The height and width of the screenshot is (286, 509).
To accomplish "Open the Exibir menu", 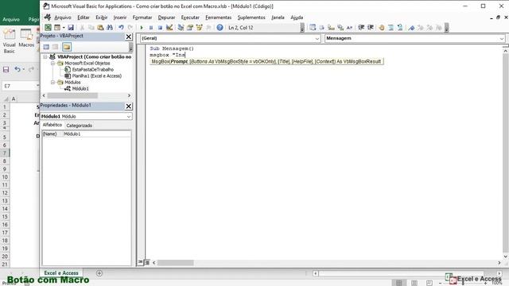I will click(102, 17).
